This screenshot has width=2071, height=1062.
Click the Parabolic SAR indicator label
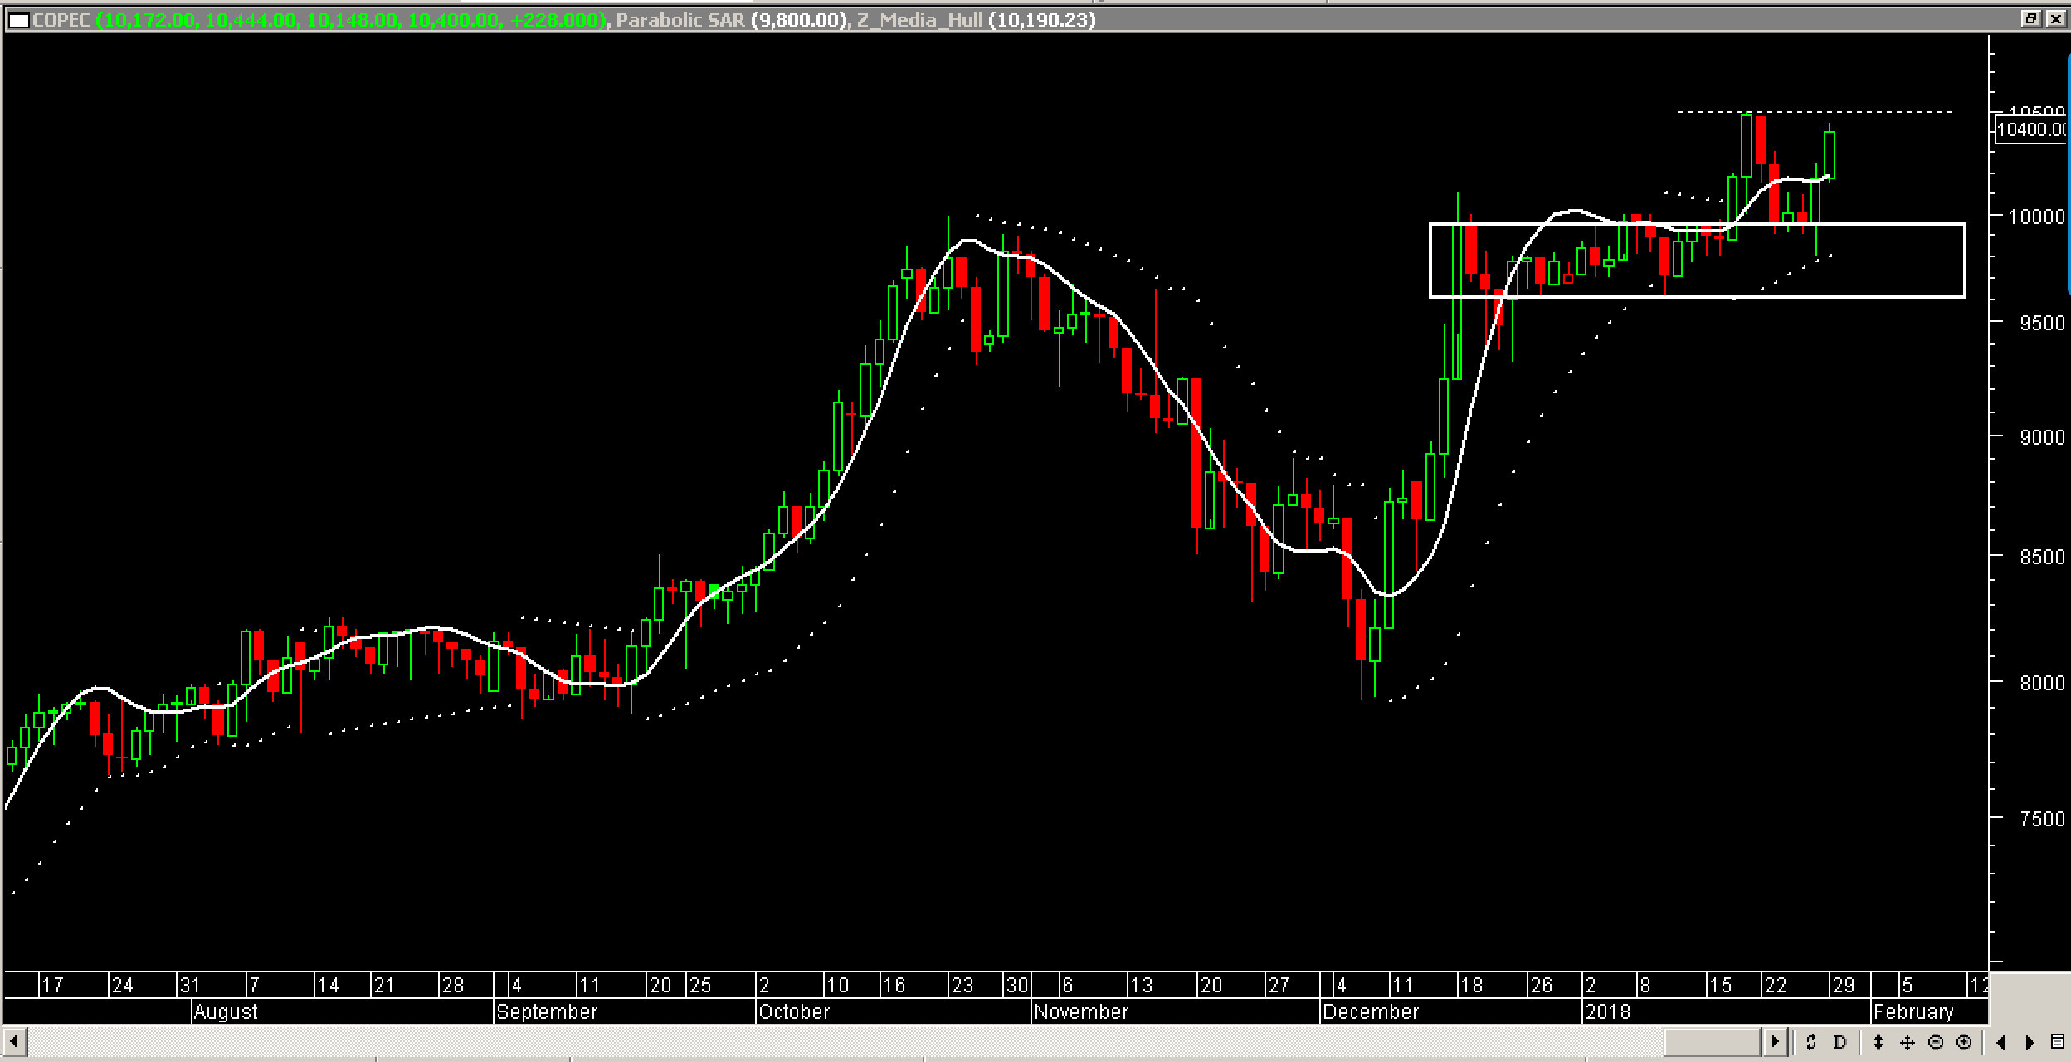click(x=680, y=20)
